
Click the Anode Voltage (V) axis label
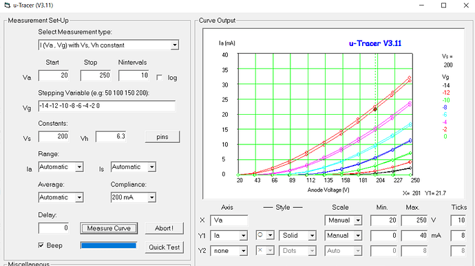[328, 190]
